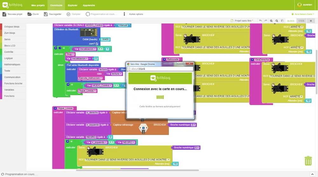Open Var Inicializacion dropdown in the si condition
The height and width of the screenshot is (177, 318).
click(x=88, y=49)
